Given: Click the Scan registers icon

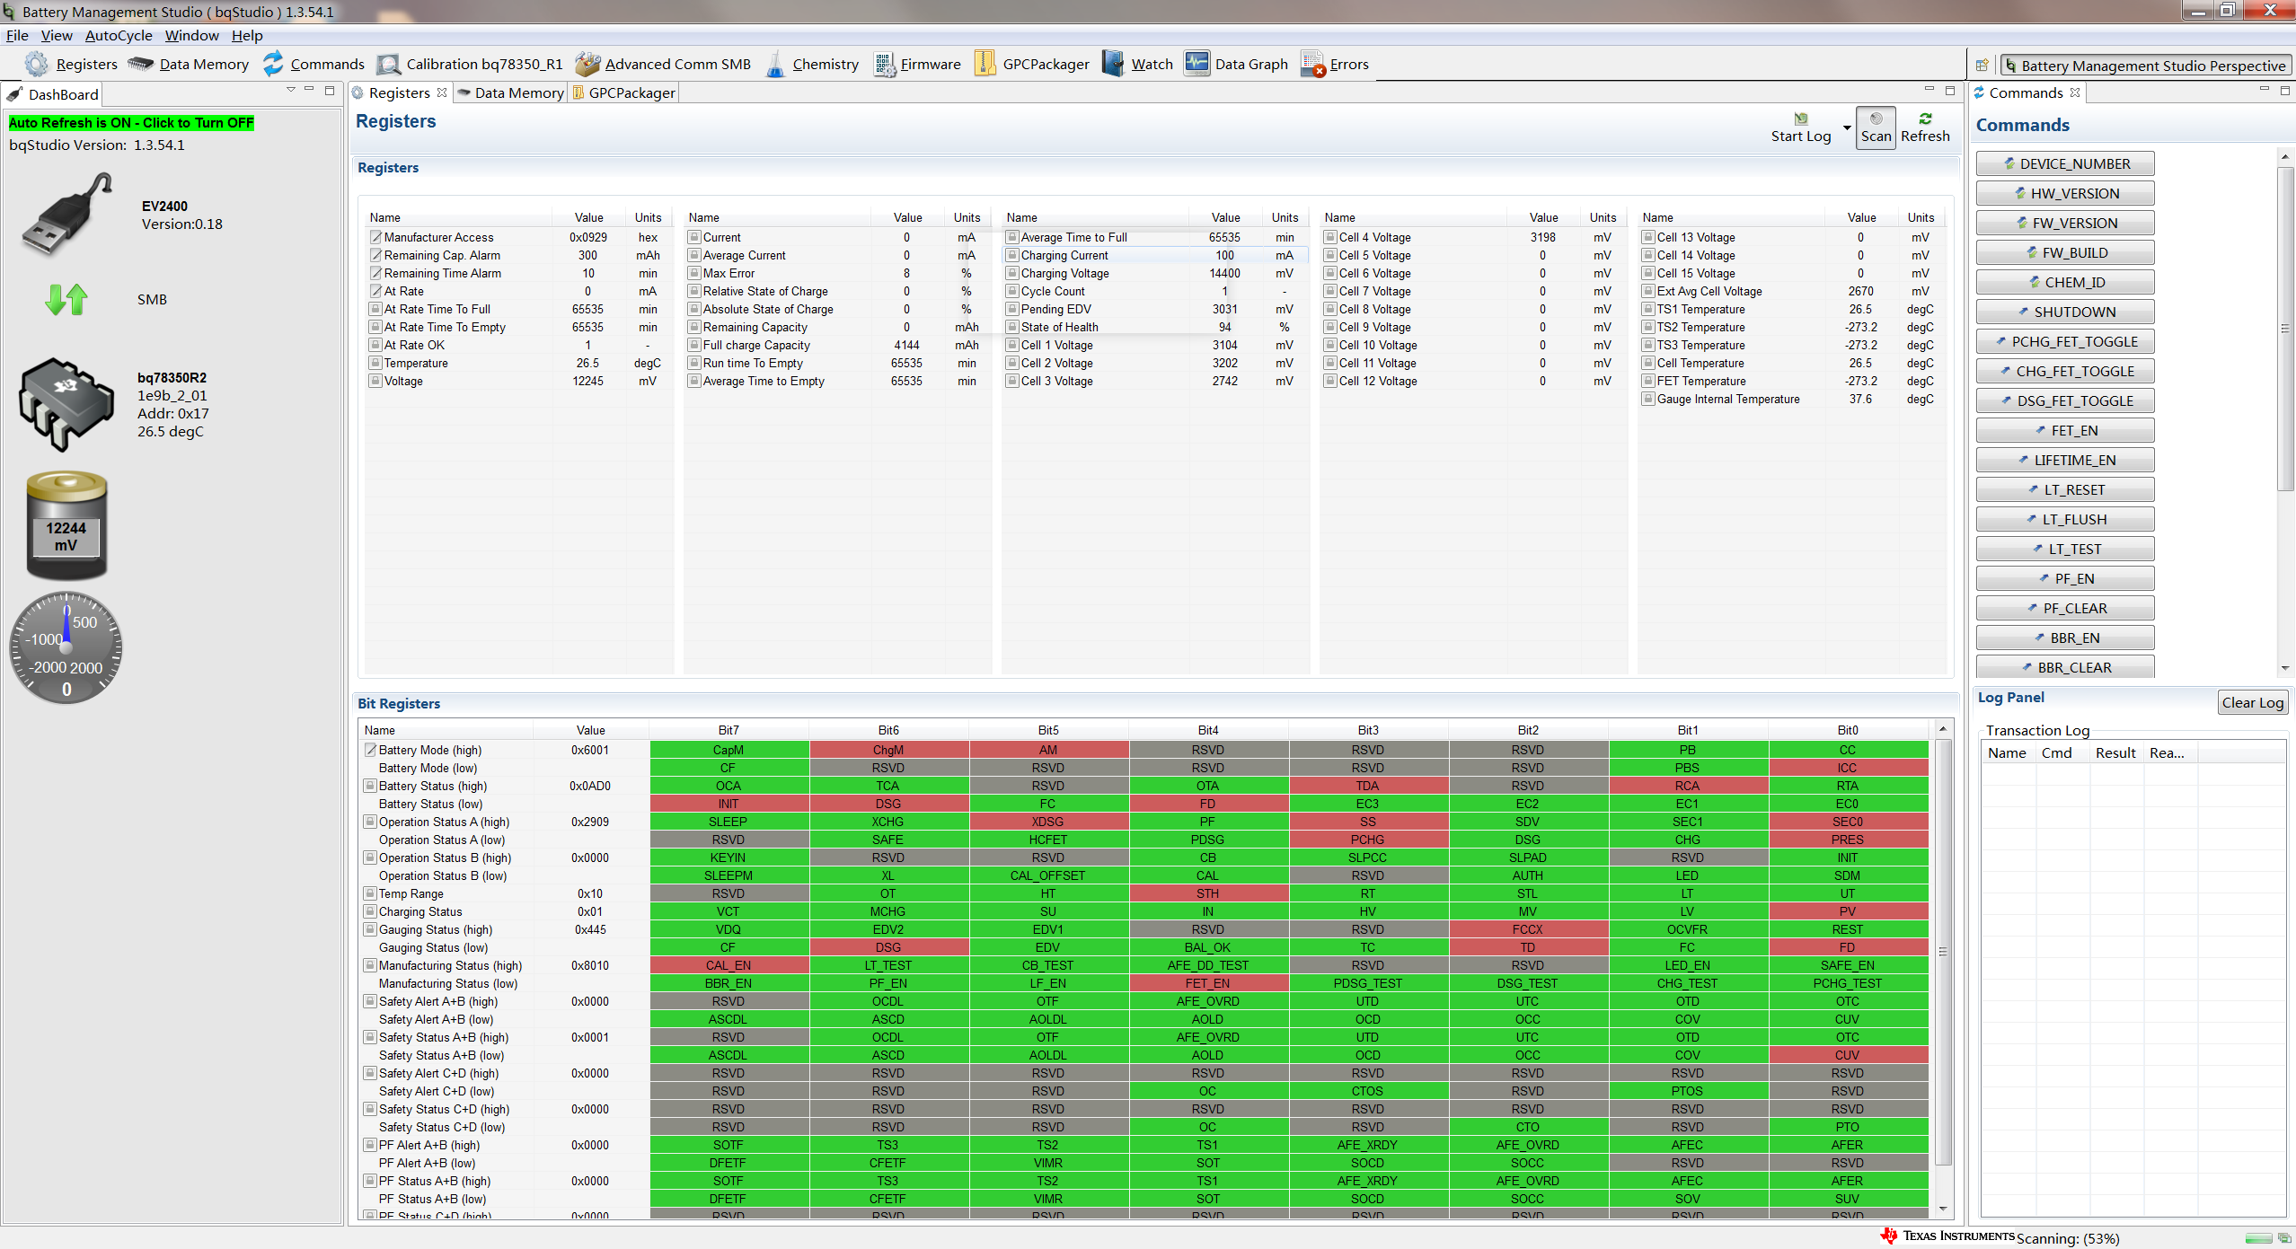Looking at the screenshot, I should coord(1876,119).
